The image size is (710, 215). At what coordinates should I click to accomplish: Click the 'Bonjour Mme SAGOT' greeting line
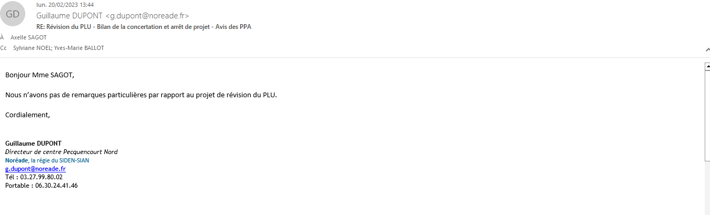pos(40,75)
